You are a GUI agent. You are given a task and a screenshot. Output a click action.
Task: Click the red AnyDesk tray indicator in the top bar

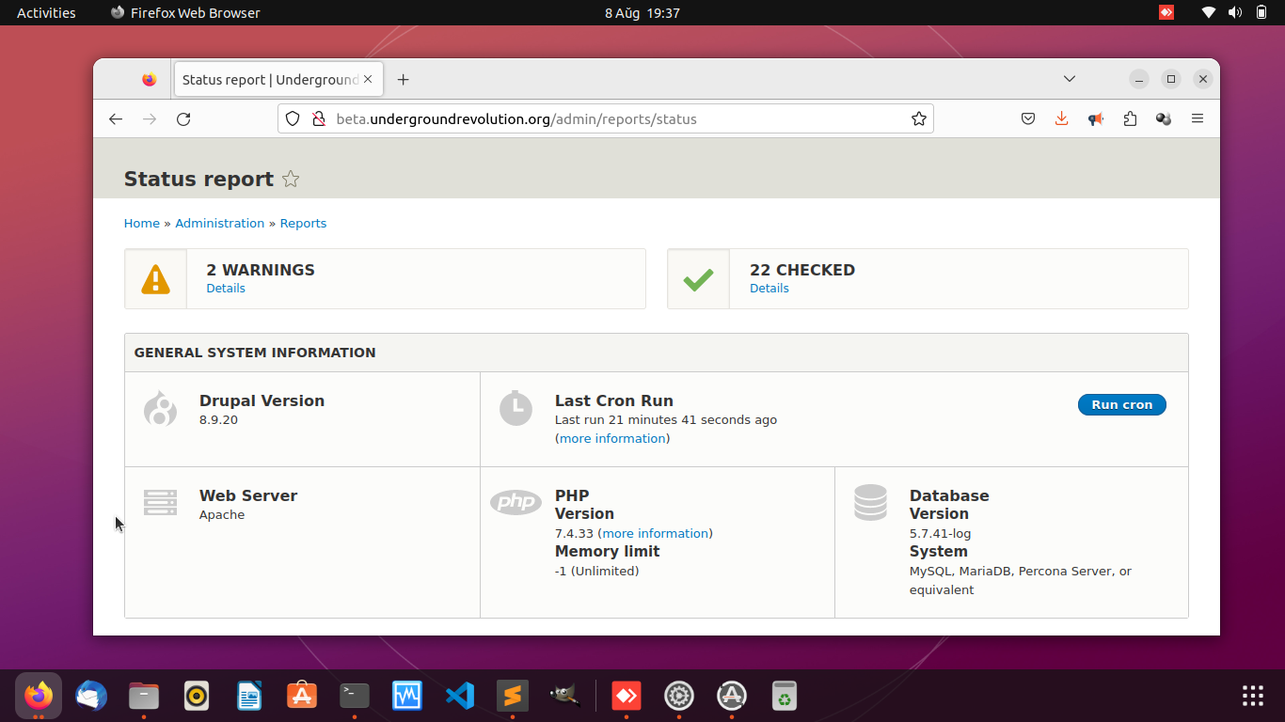(1166, 13)
